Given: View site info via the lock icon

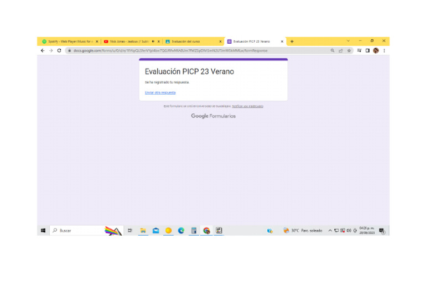Looking at the screenshot, I should 69,51.
